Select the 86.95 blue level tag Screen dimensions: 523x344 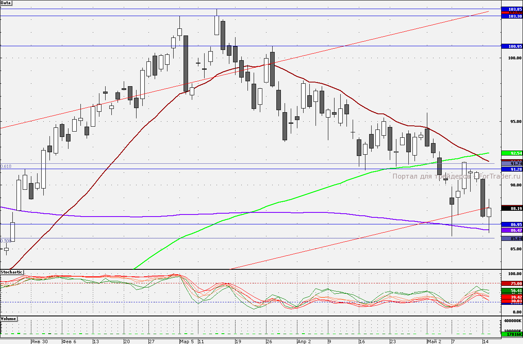click(x=511, y=224)
